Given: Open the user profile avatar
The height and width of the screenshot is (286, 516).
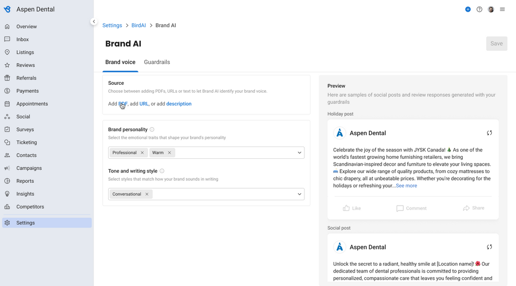Looking at the screenshot, I should pyautogui.click(x=491, y=9).
